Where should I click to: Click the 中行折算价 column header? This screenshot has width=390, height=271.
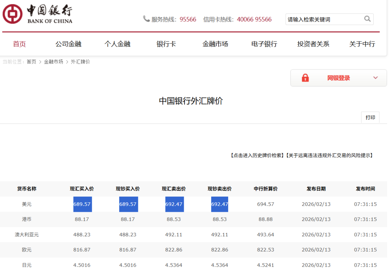click(x=266, y=189)
